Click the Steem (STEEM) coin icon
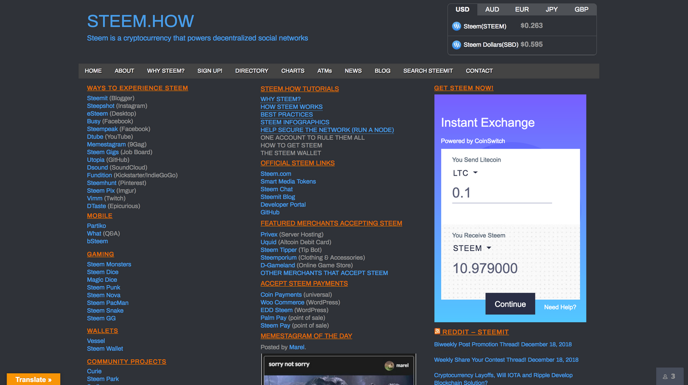This screenshot has width=688, height=385. coord(457,26)
